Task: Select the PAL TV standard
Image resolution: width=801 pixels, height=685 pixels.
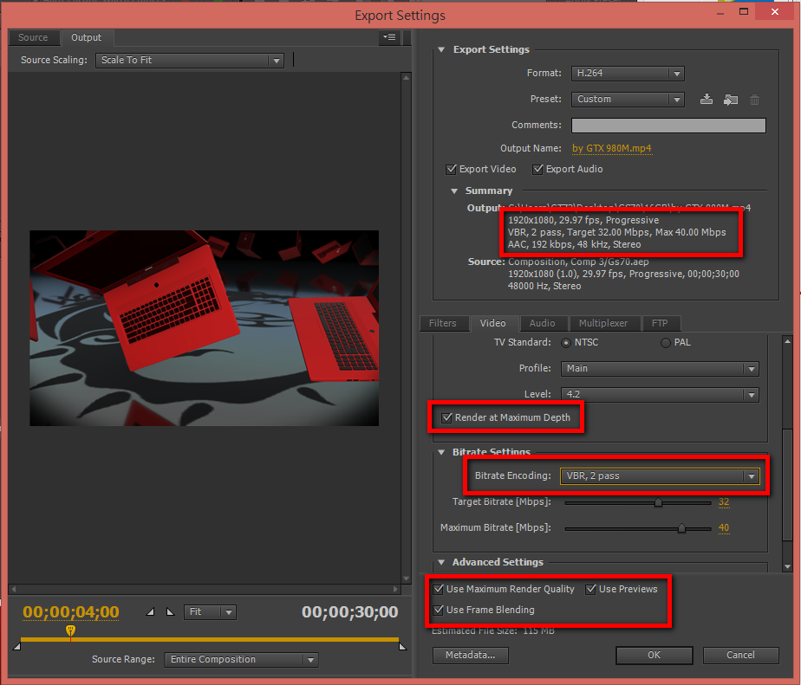Action: [665, 343]
